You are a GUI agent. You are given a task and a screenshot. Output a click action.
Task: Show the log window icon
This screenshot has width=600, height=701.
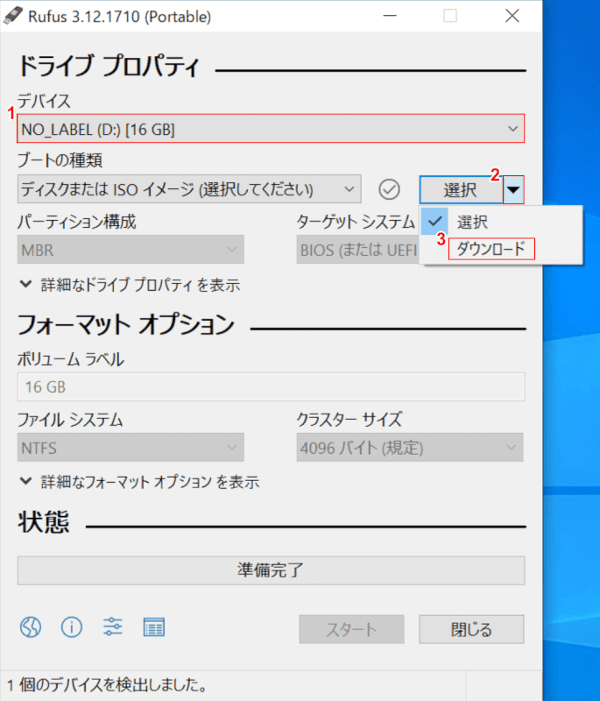(154, 627)
